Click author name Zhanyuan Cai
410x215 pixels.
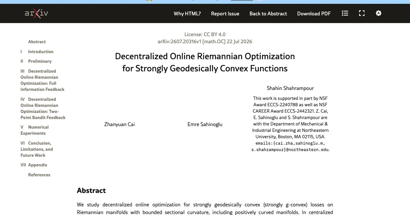120,124
